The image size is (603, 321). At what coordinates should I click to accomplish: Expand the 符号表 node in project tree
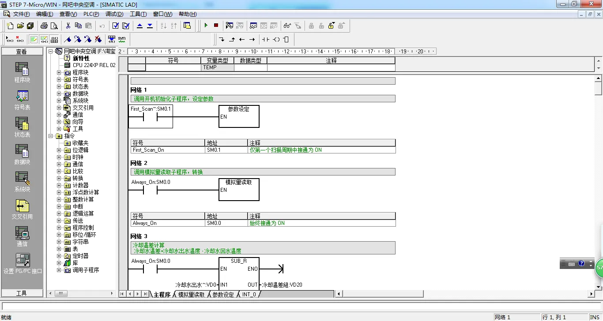[59, 79]
